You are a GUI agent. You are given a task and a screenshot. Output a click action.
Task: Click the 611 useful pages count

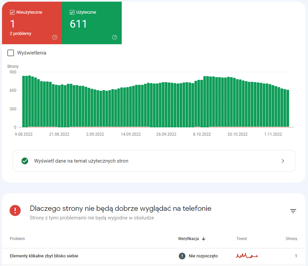pos(78,24)
